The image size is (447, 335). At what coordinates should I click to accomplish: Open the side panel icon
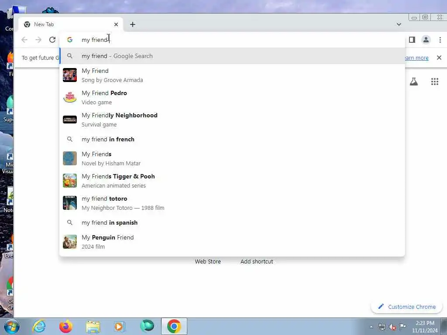[412, 40]
